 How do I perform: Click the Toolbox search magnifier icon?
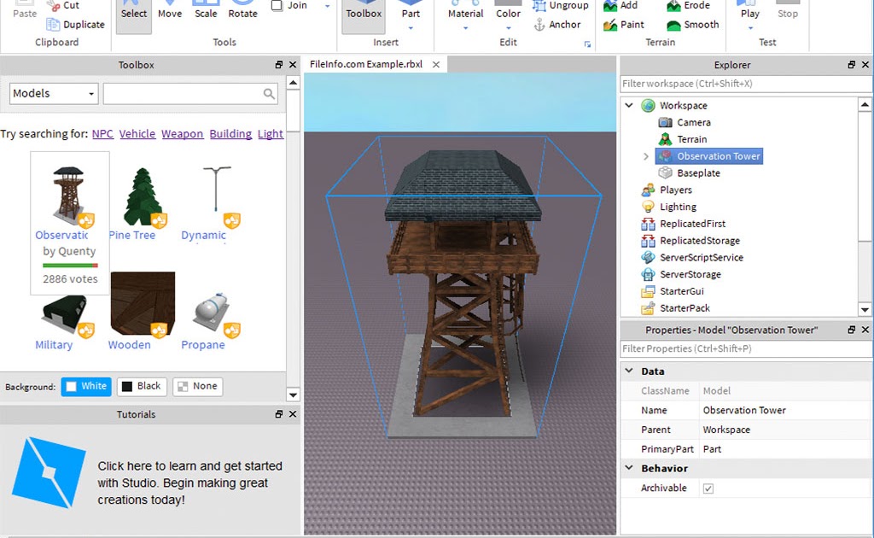(269, 94)
